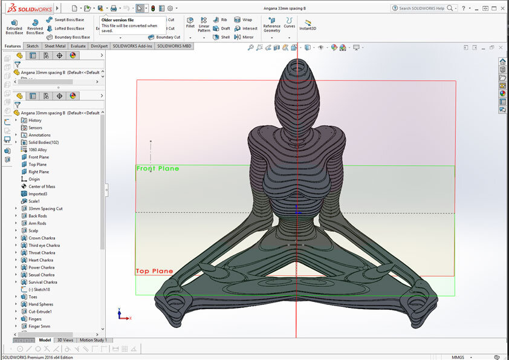Select Boundary Boss/Base tool
Screen dimensions: 509x360
click(68, 37)
